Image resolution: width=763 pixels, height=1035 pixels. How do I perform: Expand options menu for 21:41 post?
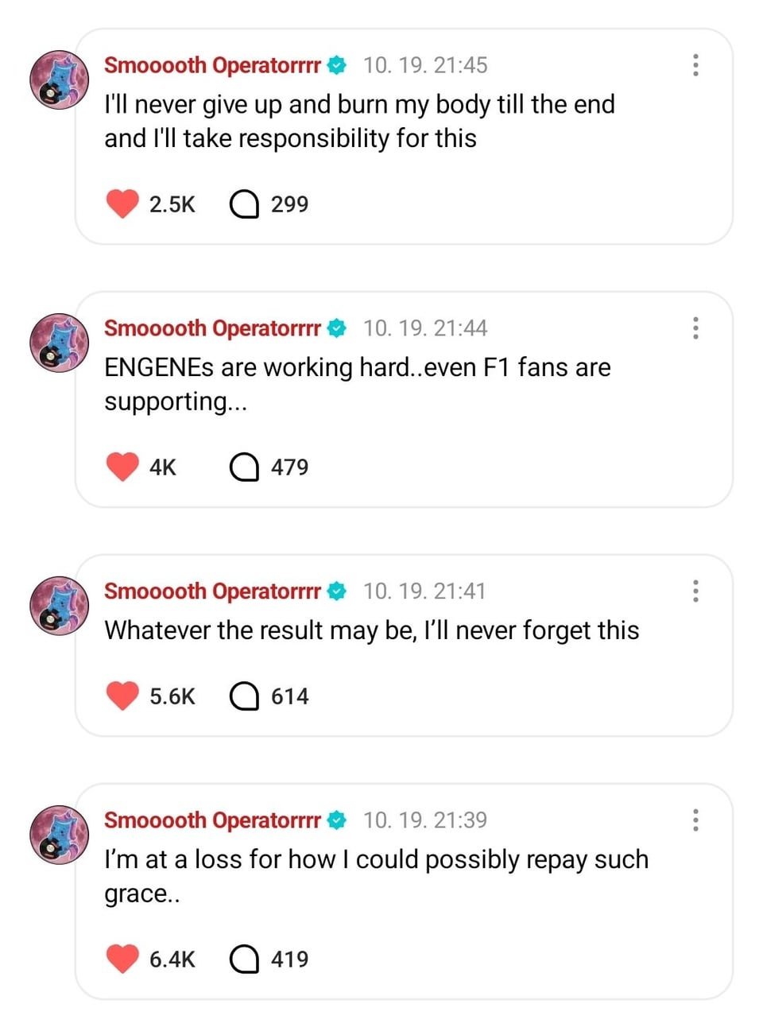[x=695, y=591]
